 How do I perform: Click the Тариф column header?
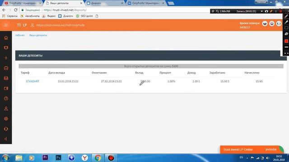(x=25, y=73)
